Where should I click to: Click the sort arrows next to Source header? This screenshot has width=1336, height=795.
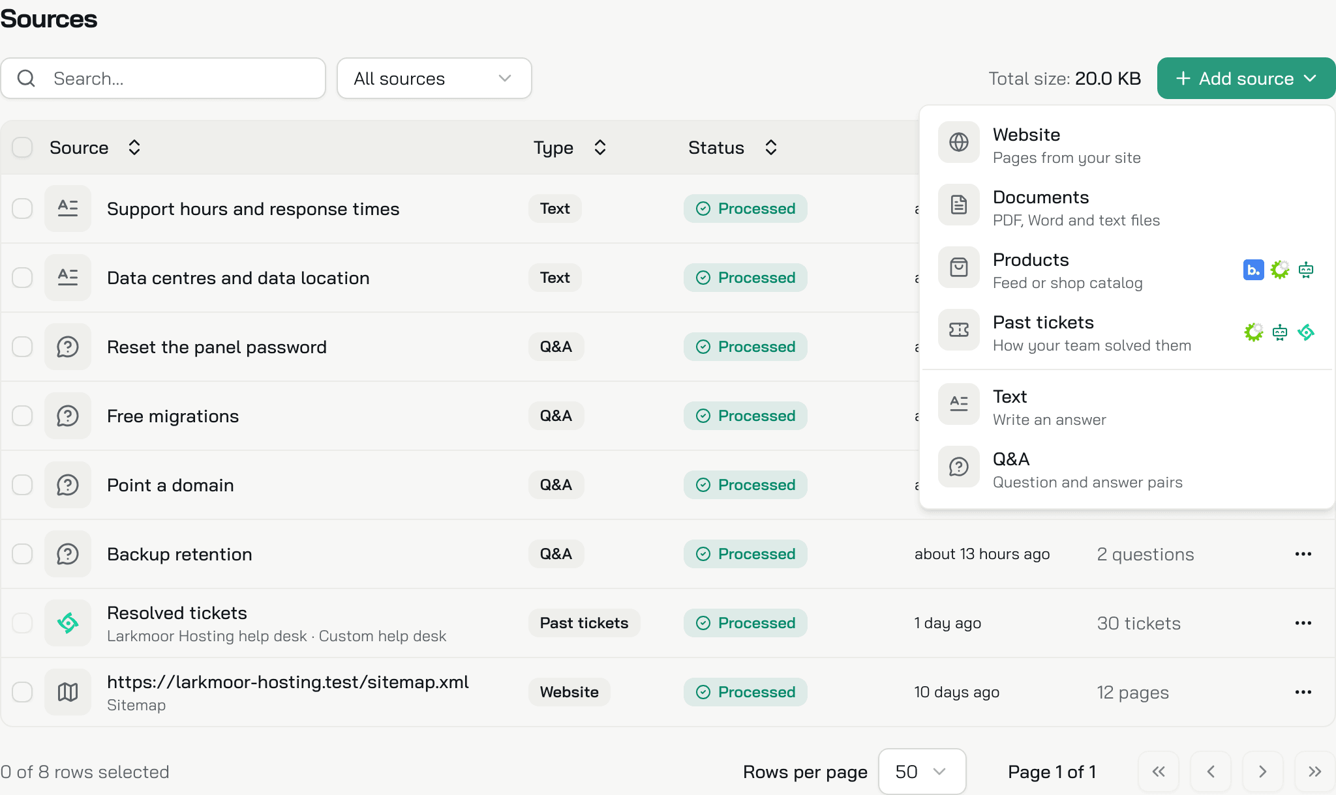tap(134, 147)
